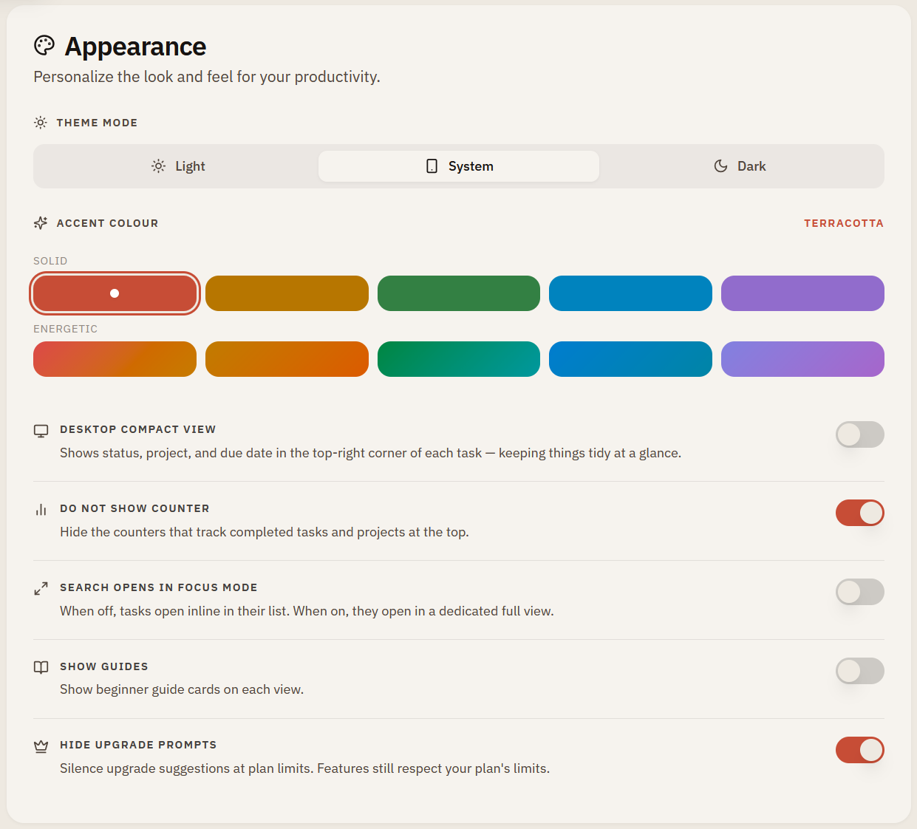Select the solid purple accent swatch
This screenshot has height=829, width=917.
(802, 293)
